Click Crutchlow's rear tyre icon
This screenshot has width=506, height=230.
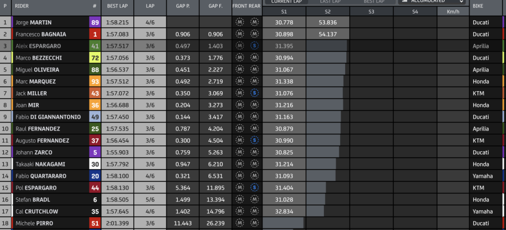[254, 211]
